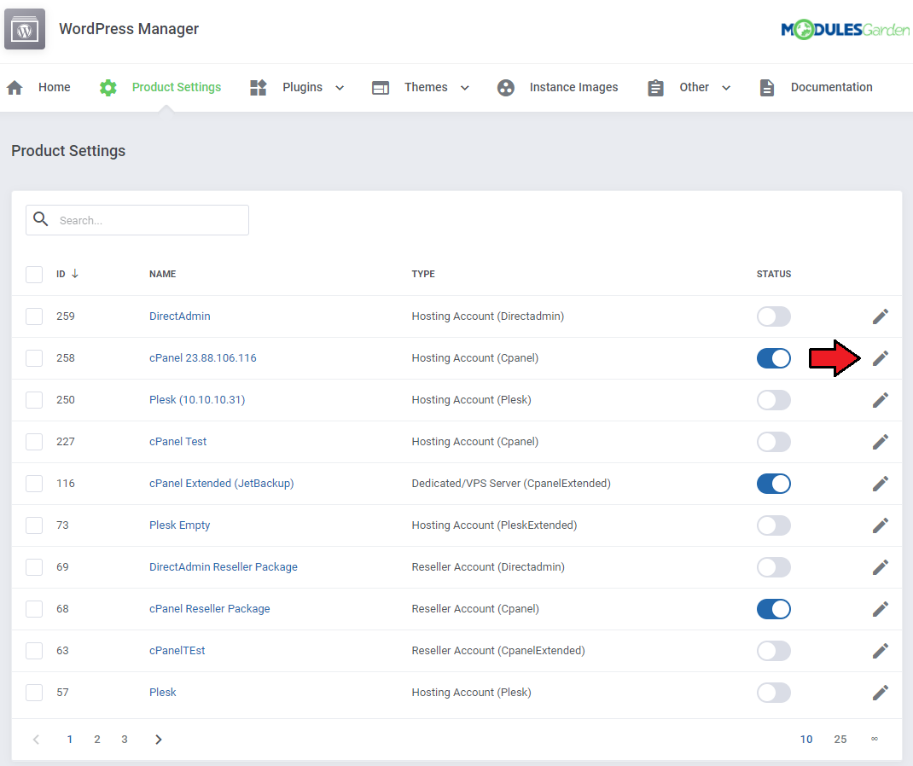The height and width of the screenshot is (766, 913).
Task: Open the Plesk Empty product link
Action: 179,525
